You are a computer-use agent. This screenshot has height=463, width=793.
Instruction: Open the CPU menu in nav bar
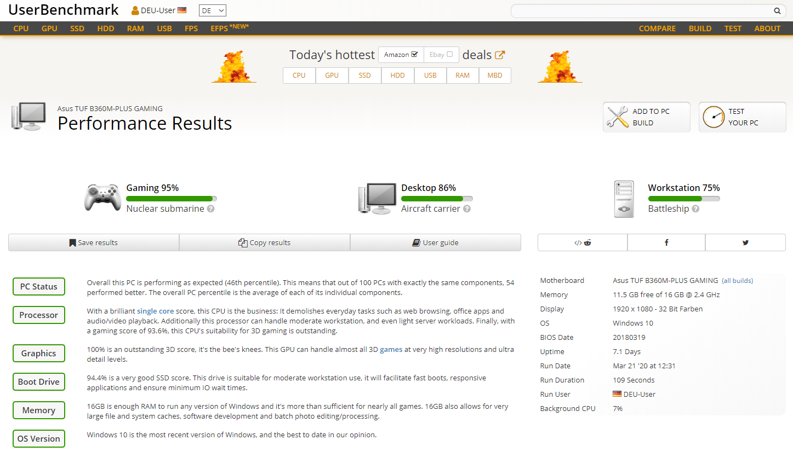(21, 28)
